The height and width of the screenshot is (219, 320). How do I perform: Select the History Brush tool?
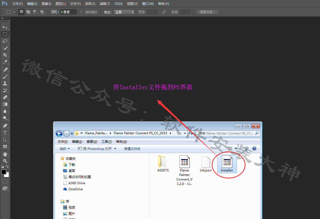point(5,90)
